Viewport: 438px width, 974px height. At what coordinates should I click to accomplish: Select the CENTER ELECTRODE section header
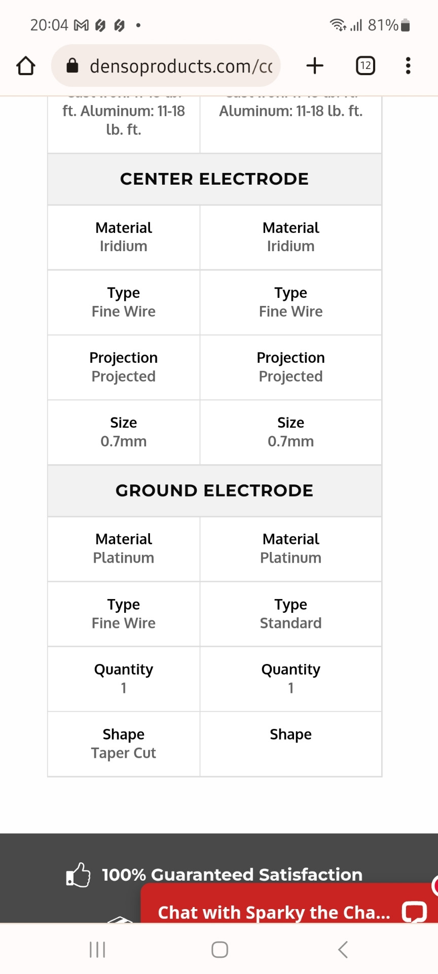pyautogui.click(x=214, y=179)
